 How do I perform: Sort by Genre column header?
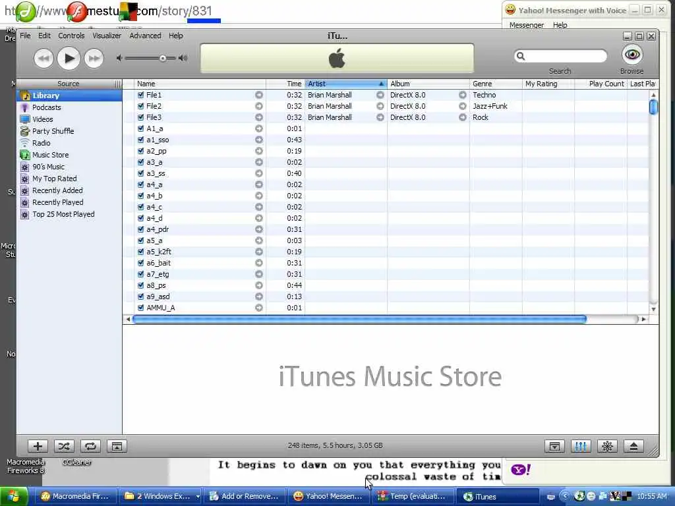tap(496, 84)
